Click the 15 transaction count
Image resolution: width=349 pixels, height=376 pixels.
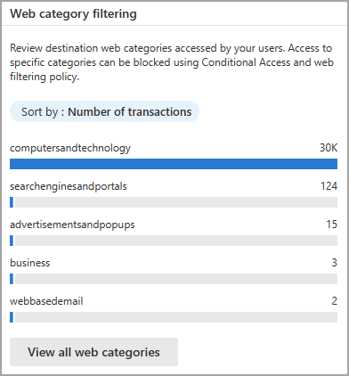coord(332,225)
